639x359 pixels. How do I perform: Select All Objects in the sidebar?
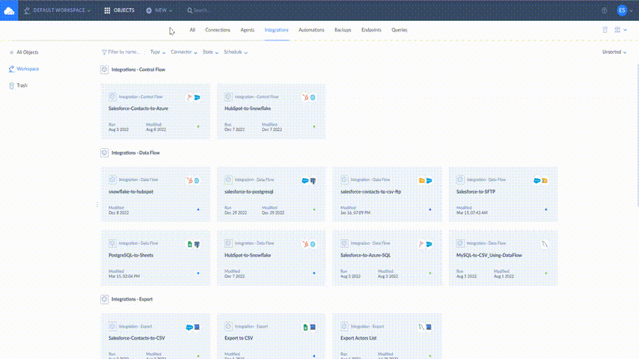24,52
